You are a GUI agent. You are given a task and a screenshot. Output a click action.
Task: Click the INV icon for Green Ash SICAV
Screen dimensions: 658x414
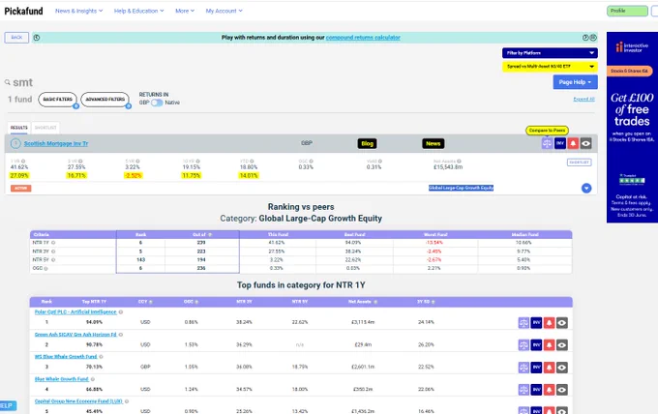click(x=536, y=344)
